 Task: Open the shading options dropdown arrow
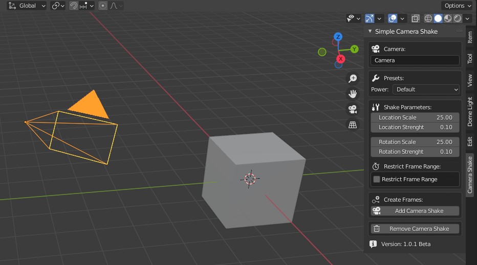467,18
